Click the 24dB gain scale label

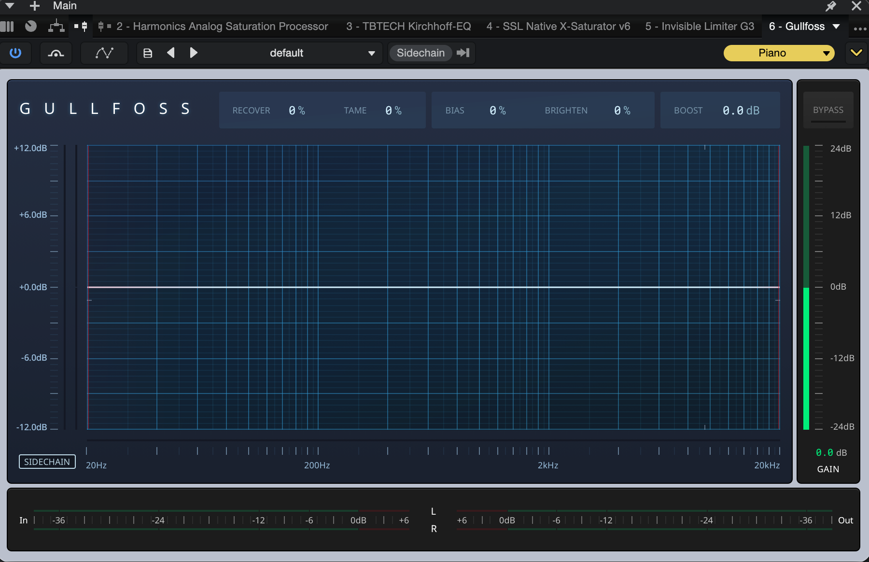click(x=841, y=149)
